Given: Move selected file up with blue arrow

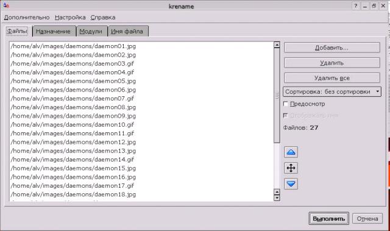Looking at the screenshot, I should pyautogui.click(x=291, y=152).
